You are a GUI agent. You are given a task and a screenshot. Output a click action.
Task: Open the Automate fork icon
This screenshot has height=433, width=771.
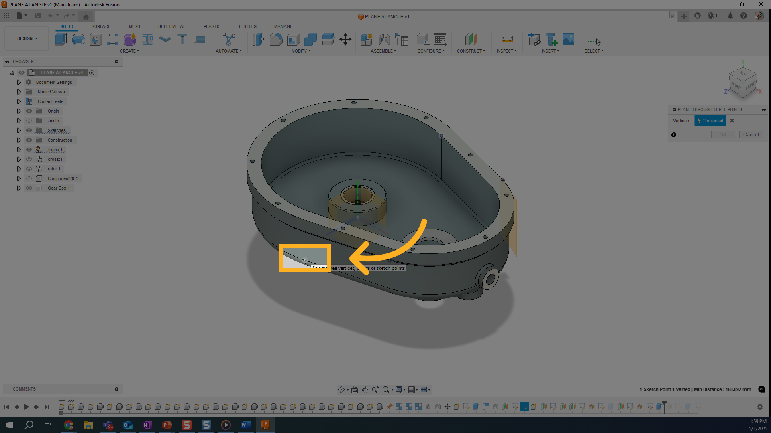(x=229, y=39)
